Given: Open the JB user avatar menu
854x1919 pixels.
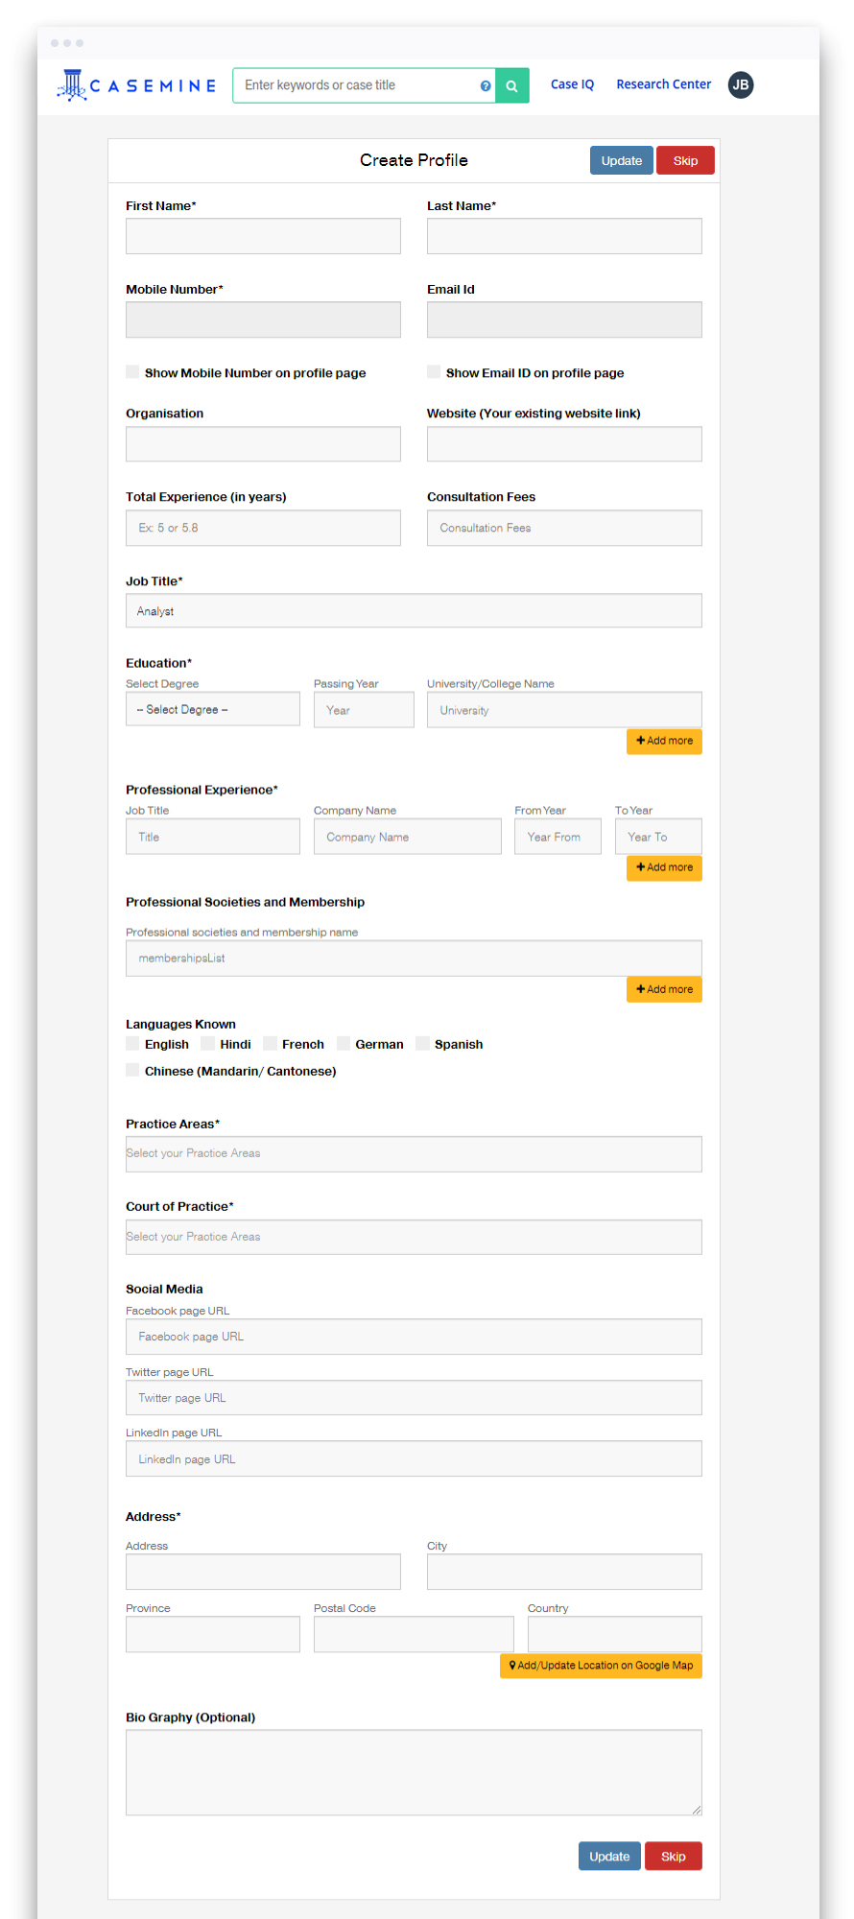Looking at the screenshot, I should (x=741, y=85).
